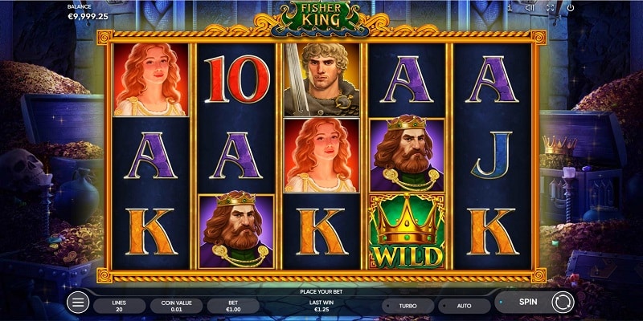
Task: Open the hamburger menu button
Action: point(78,303)
